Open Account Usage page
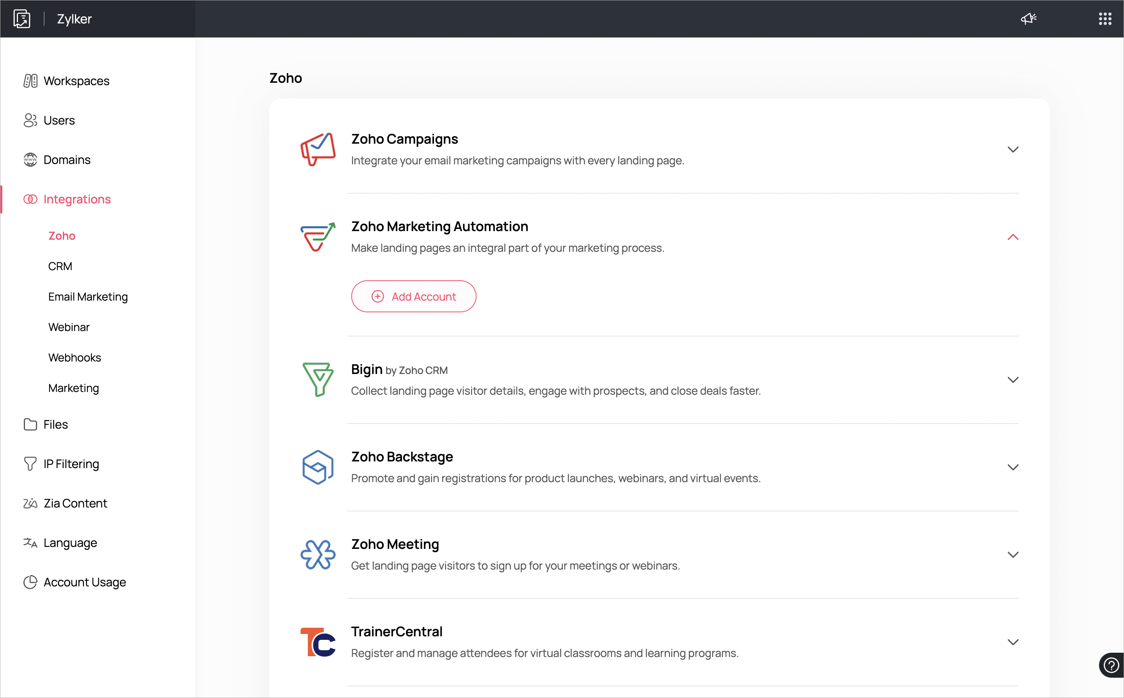1124x698 pixels. point(84,582)
